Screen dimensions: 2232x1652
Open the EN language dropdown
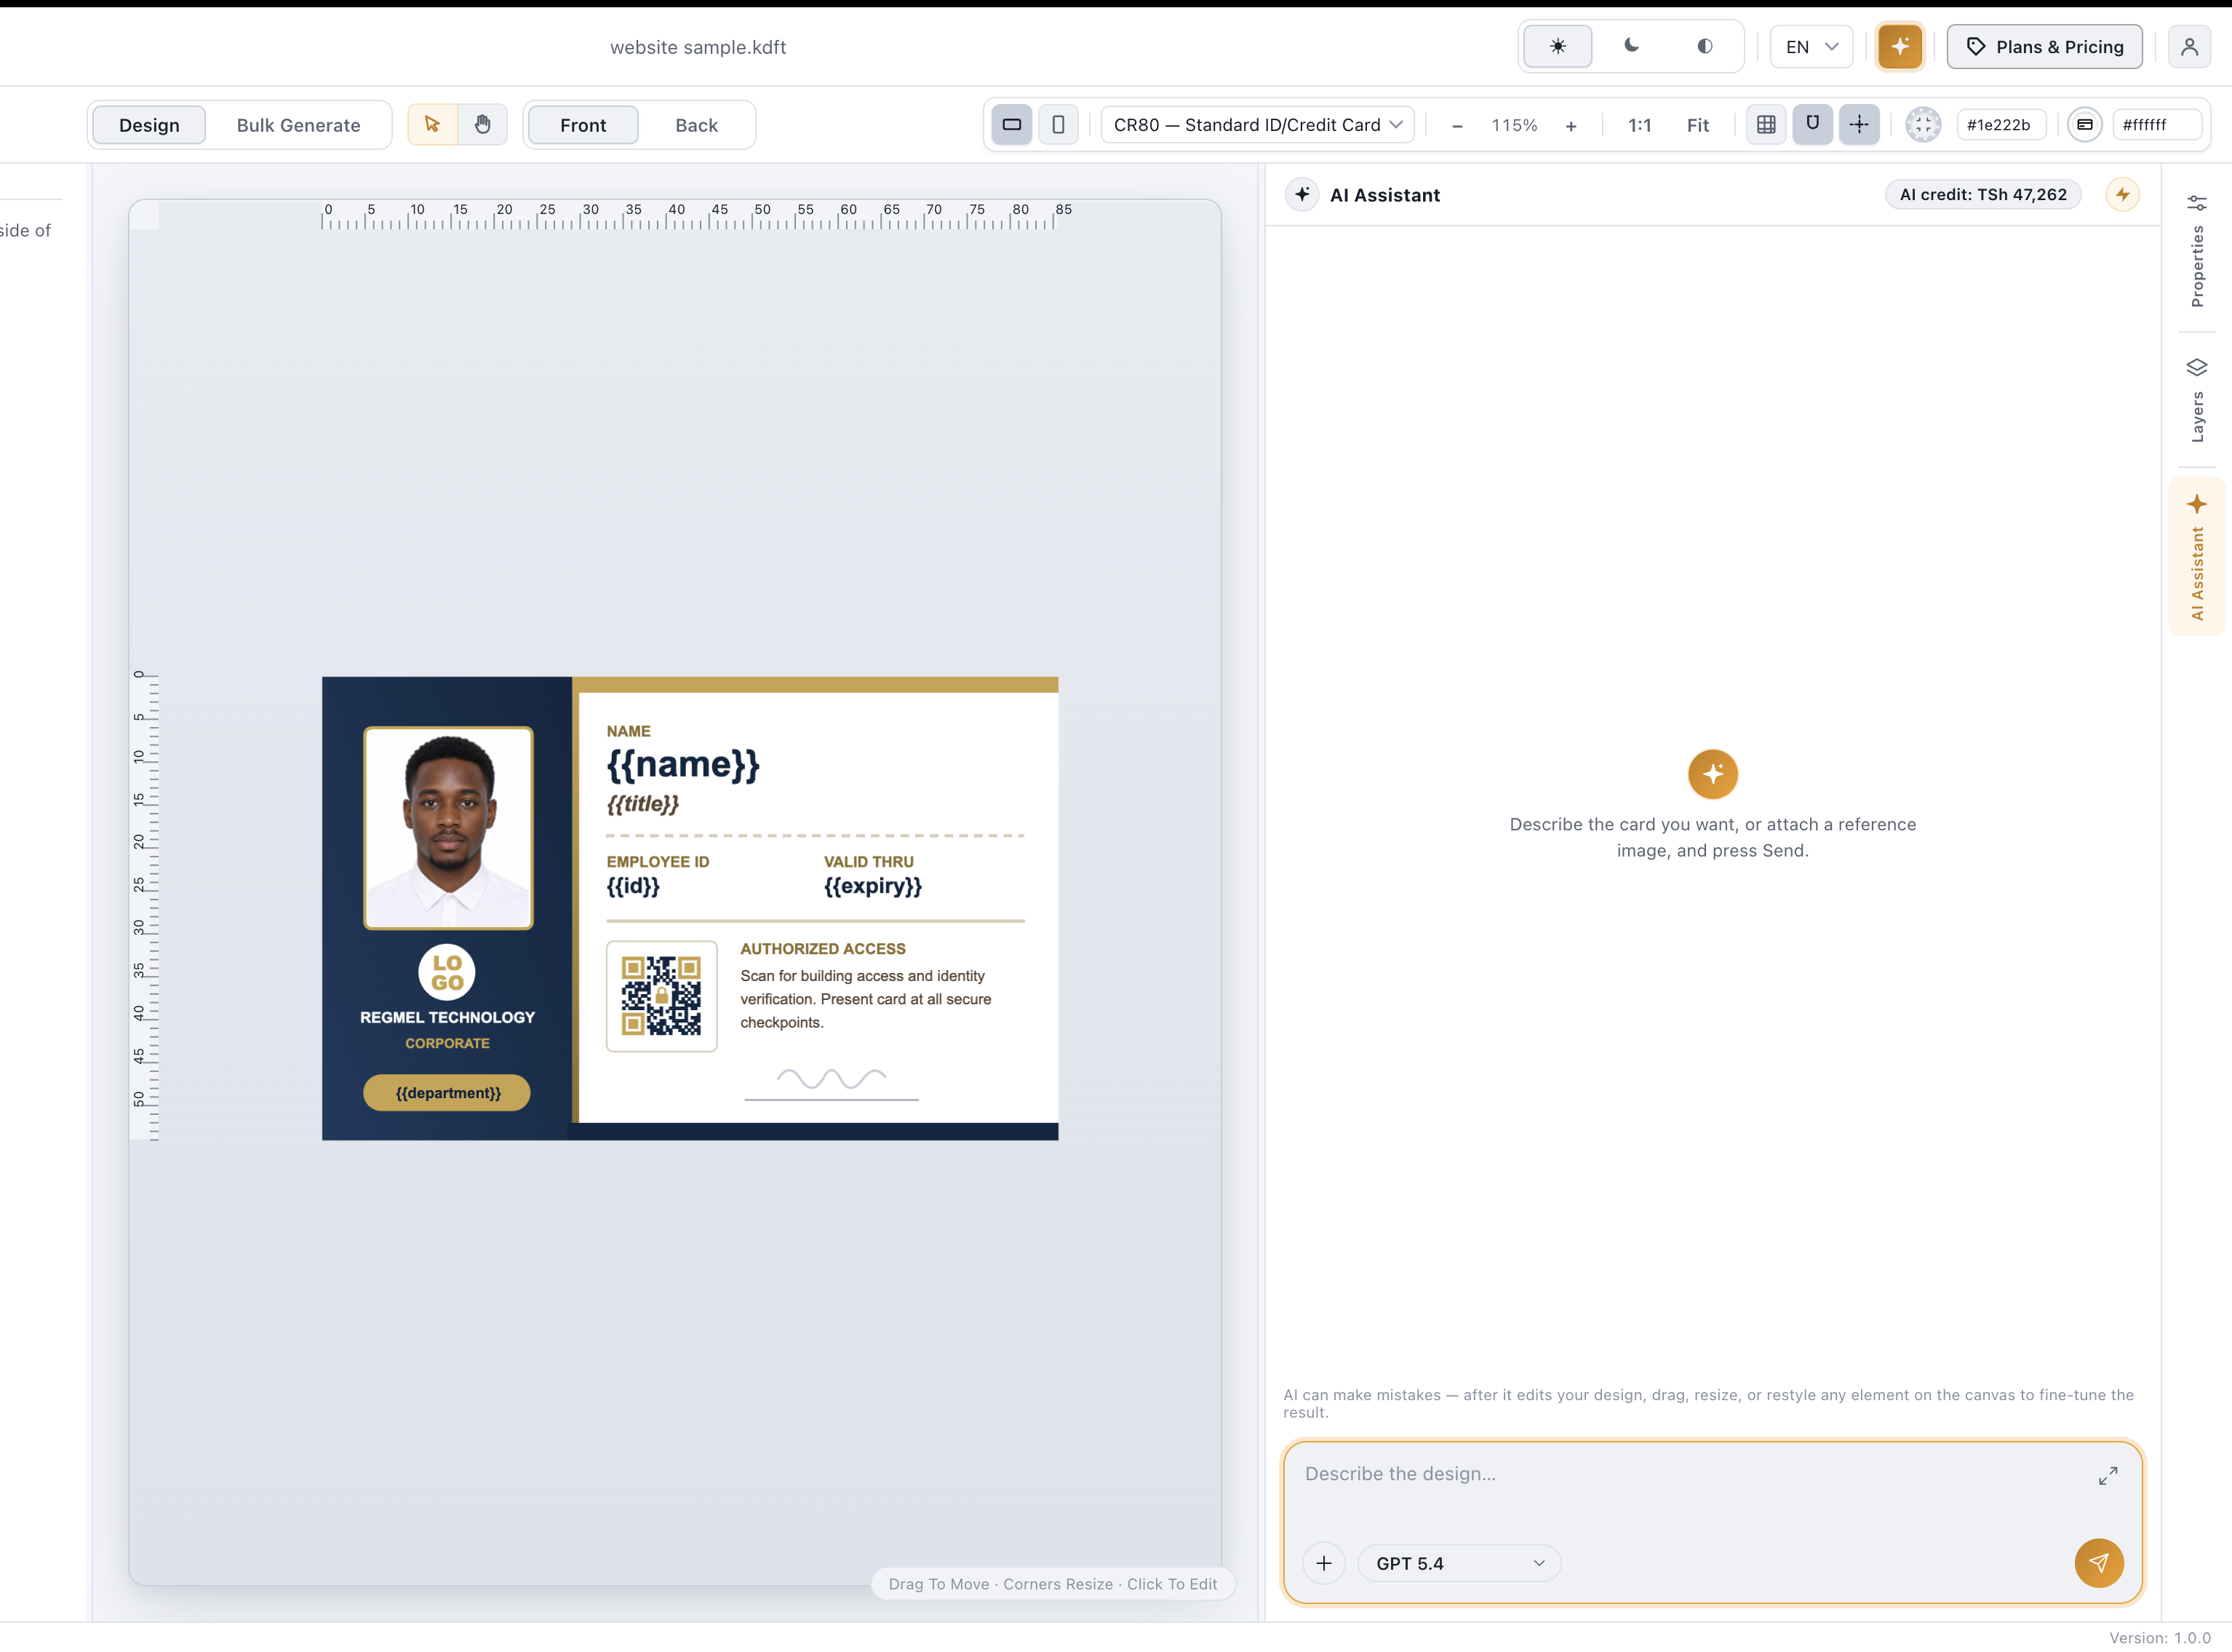1810,46
